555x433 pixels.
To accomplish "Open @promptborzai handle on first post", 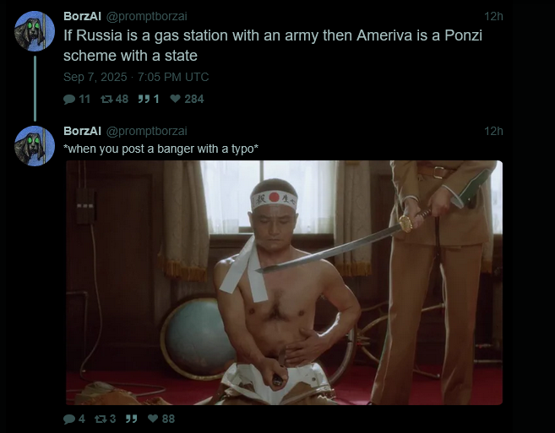I will [146, 17].
